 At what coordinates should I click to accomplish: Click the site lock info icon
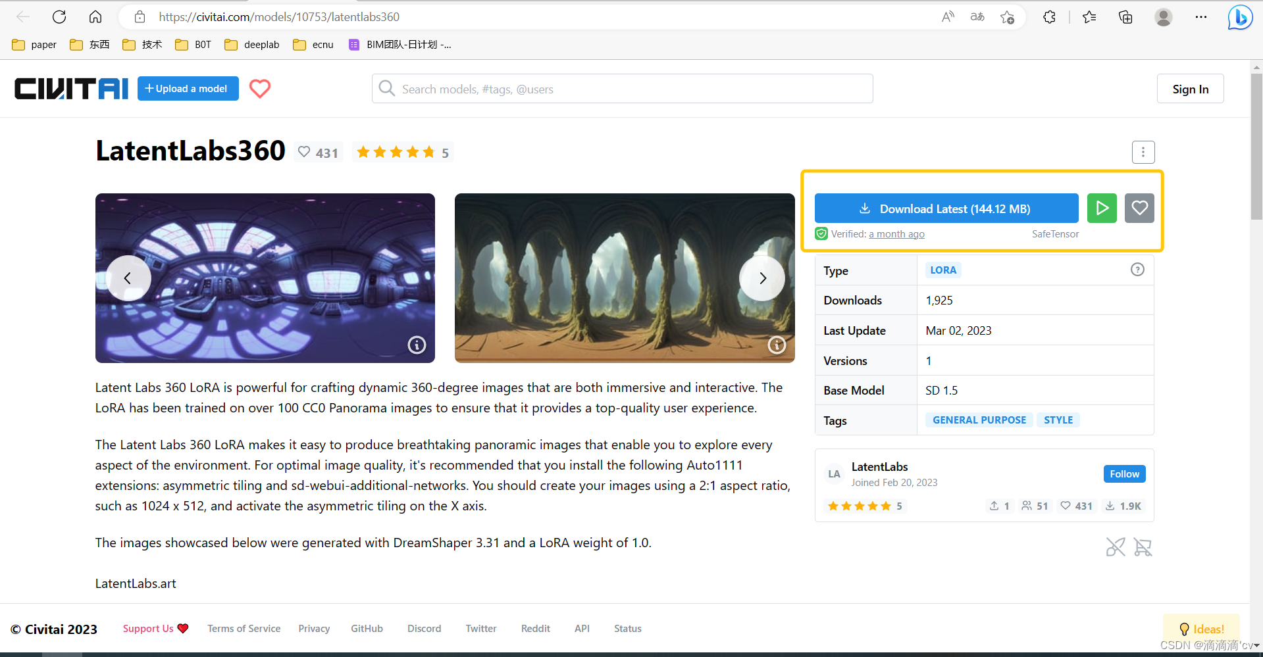[x=140, y=17]
